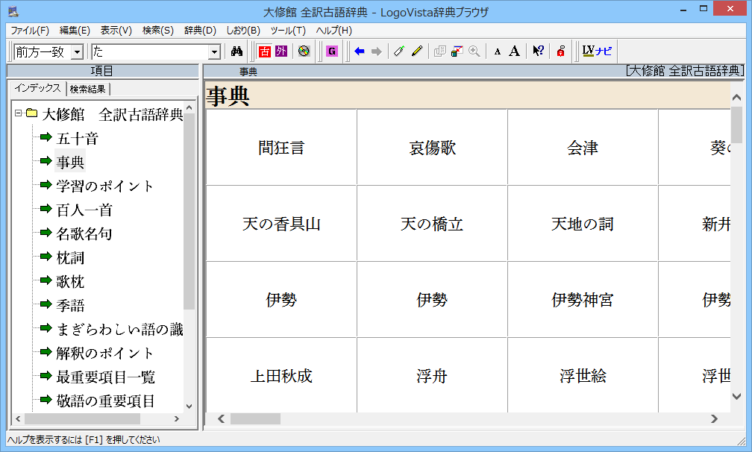Image resolution: width=752 pixels, height=452 pixels.
Task: Select 季語 in the index tree
Action: pyautogui.click(x=70, y=305)
